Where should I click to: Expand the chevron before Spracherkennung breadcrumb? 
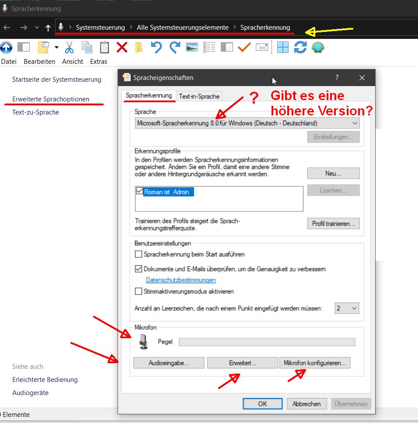pyautogui.click(x=234, y=27)
